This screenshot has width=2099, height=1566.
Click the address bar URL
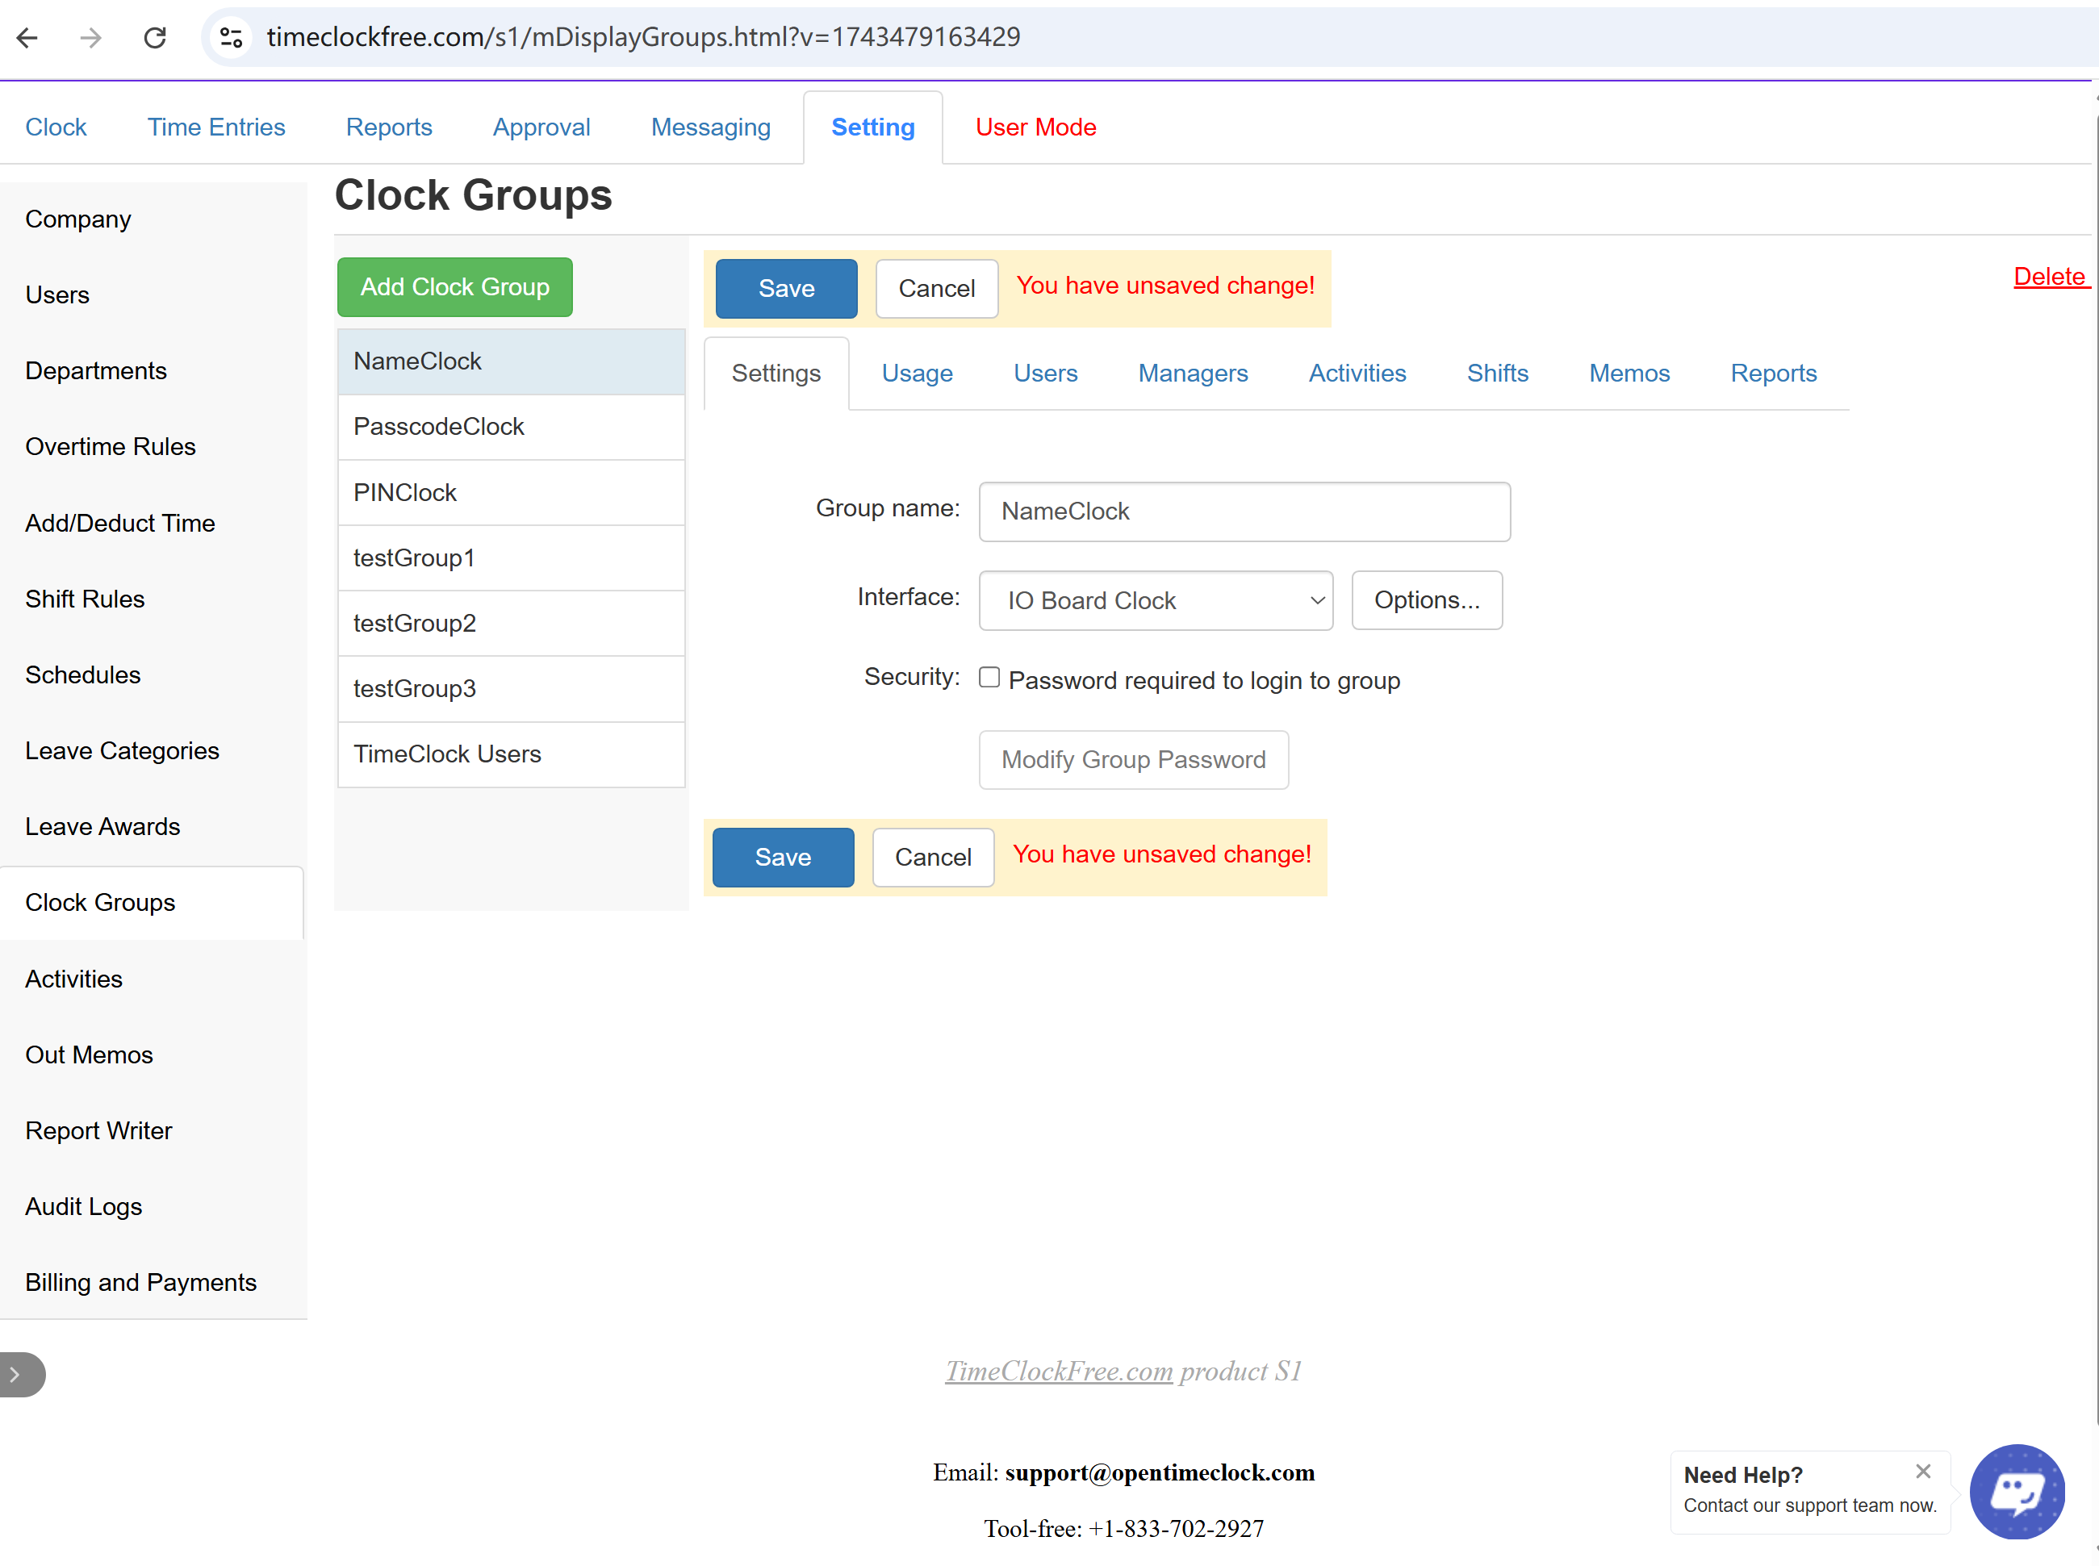[643, 37]
